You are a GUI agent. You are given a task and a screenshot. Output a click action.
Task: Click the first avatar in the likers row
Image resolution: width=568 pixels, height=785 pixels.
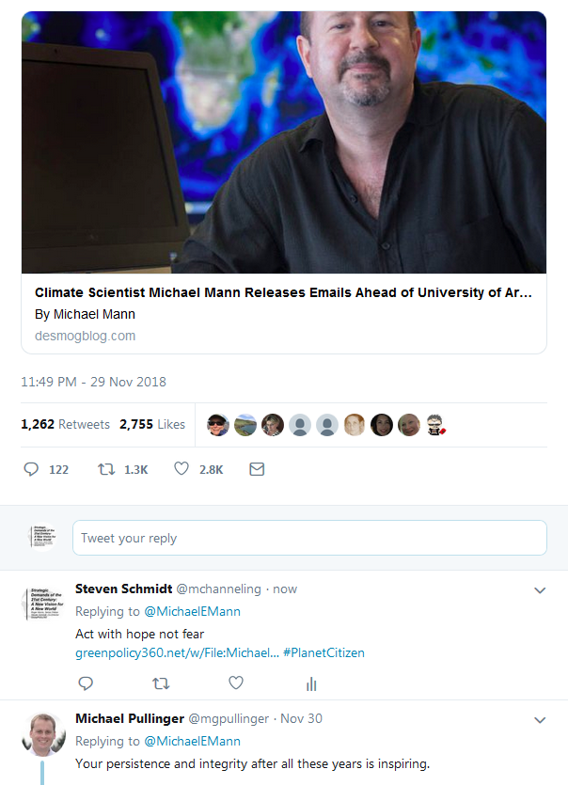point(217,424)
